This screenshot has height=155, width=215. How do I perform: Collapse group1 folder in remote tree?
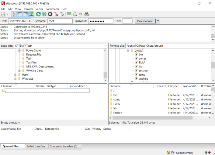click(128, 51)
